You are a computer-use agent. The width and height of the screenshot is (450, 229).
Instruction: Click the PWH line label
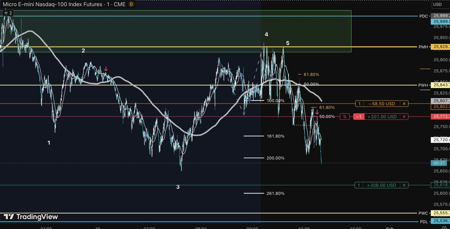click(x=423, y=85)
